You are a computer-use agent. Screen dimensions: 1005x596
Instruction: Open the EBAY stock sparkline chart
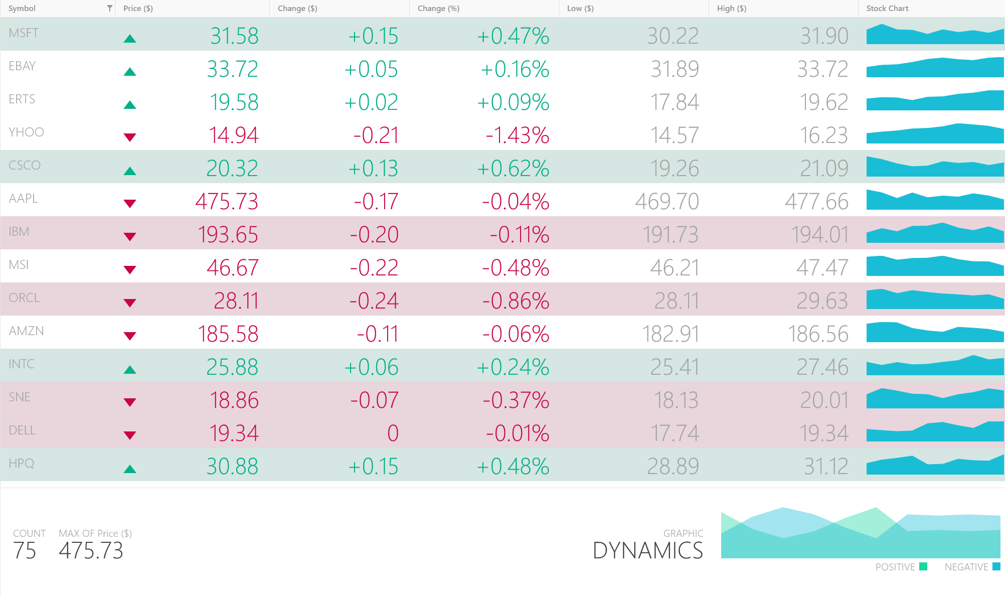[935, 68]
